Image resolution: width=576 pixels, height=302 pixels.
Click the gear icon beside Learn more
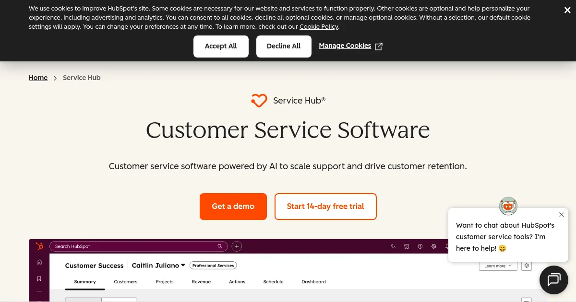[x=527, y=266]
